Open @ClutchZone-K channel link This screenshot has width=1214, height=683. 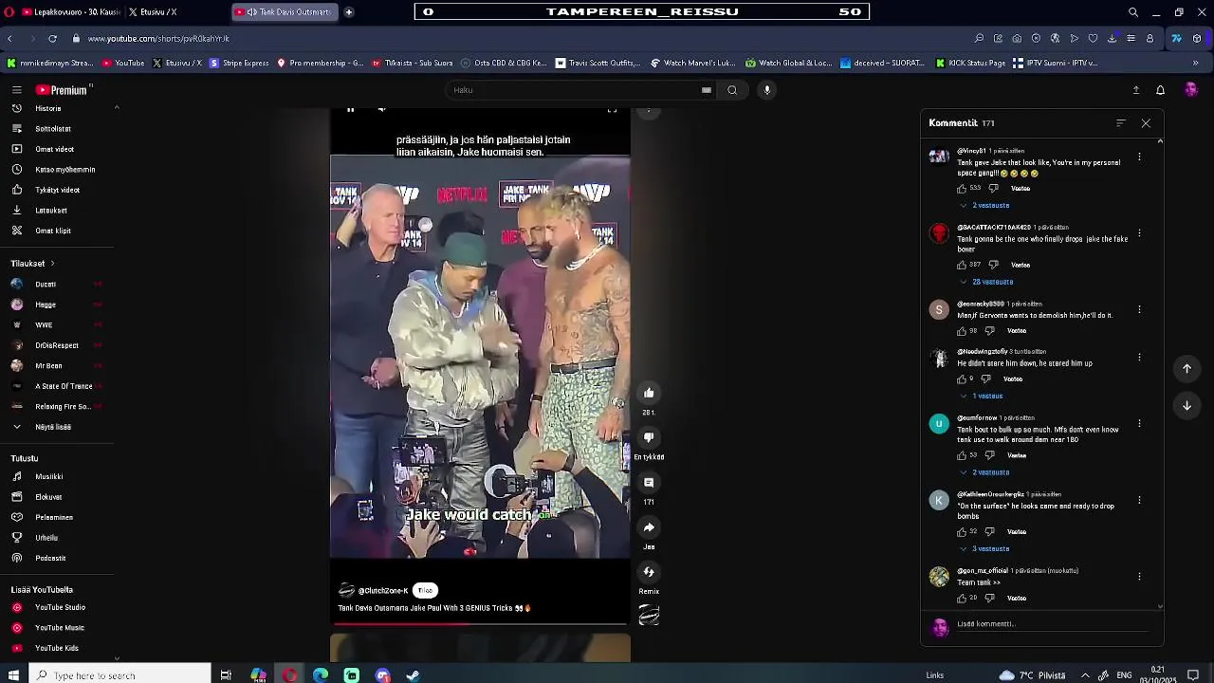coord(382,591)
